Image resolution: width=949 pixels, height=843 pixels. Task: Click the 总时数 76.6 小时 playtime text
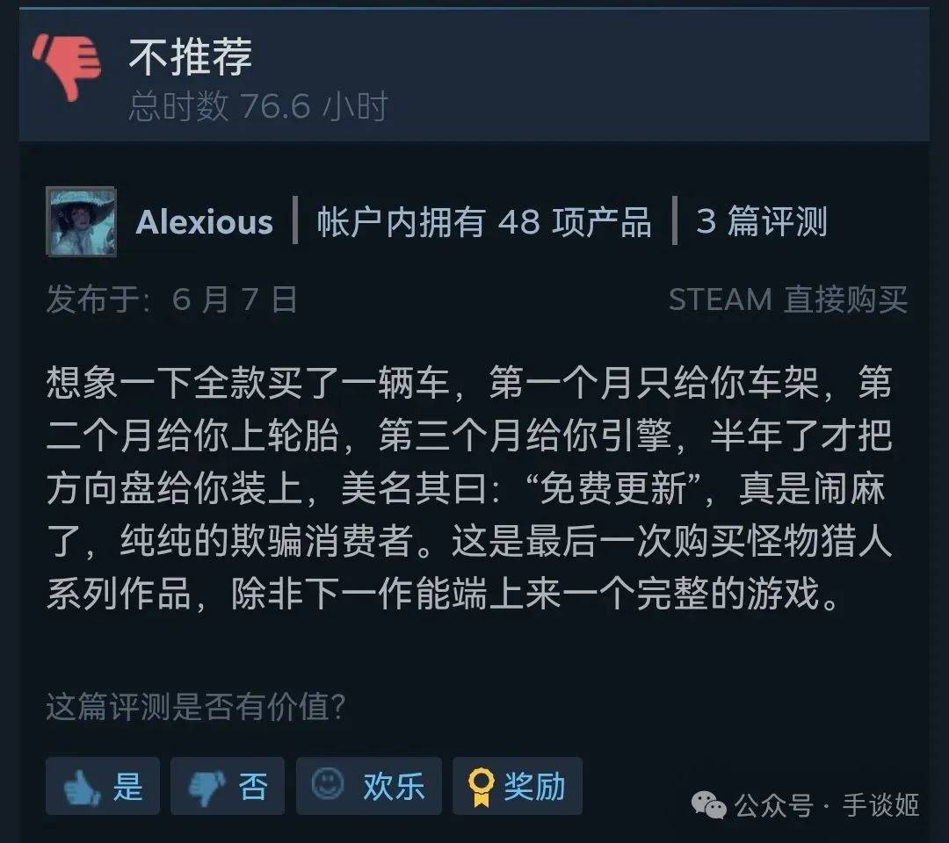[257, 106]
